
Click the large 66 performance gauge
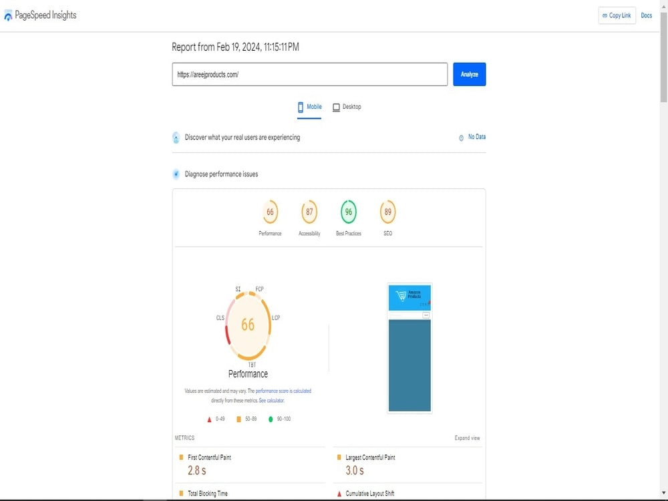[x=248, y=325]
